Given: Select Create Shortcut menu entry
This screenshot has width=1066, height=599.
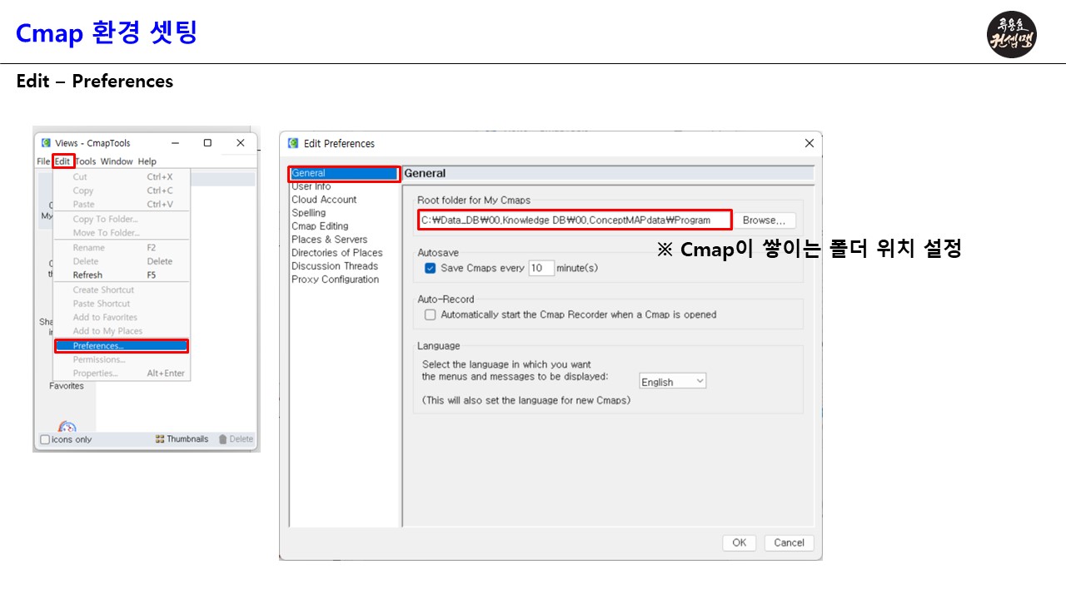Looking at the screenshot, I should pyautogui.click(x=122, y=290).
